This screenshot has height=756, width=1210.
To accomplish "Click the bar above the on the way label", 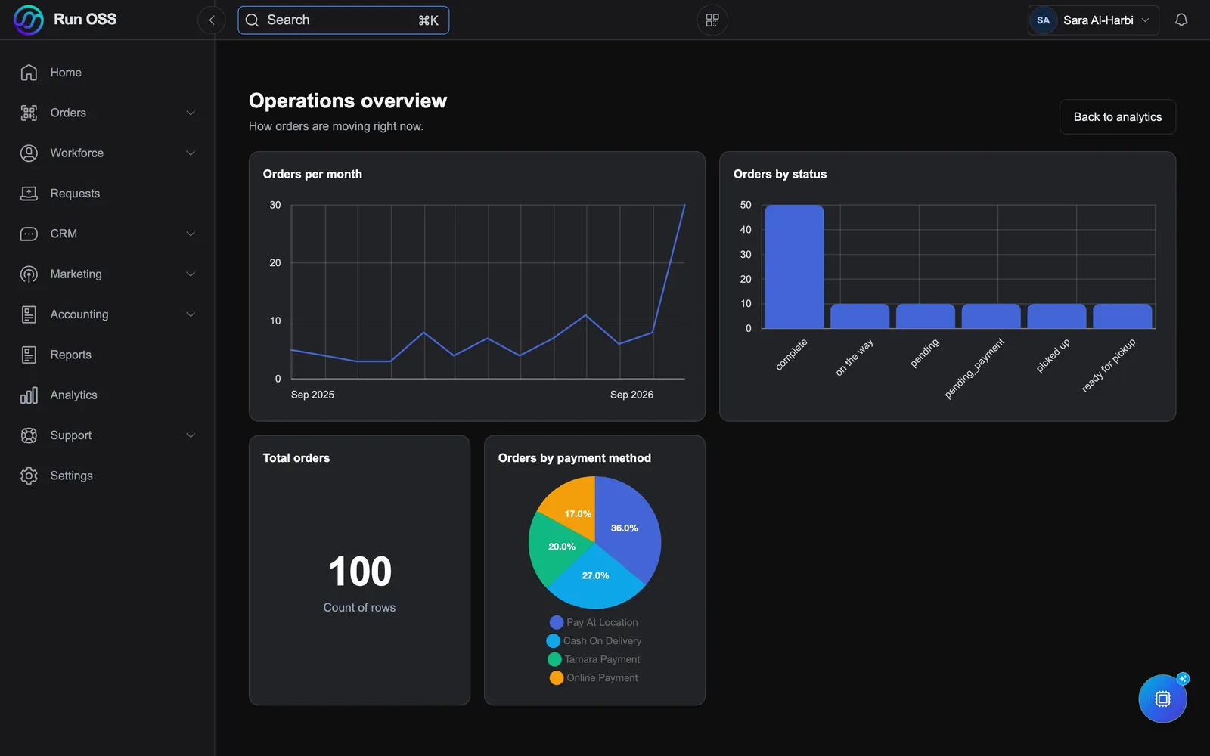I will coord(860,316).
